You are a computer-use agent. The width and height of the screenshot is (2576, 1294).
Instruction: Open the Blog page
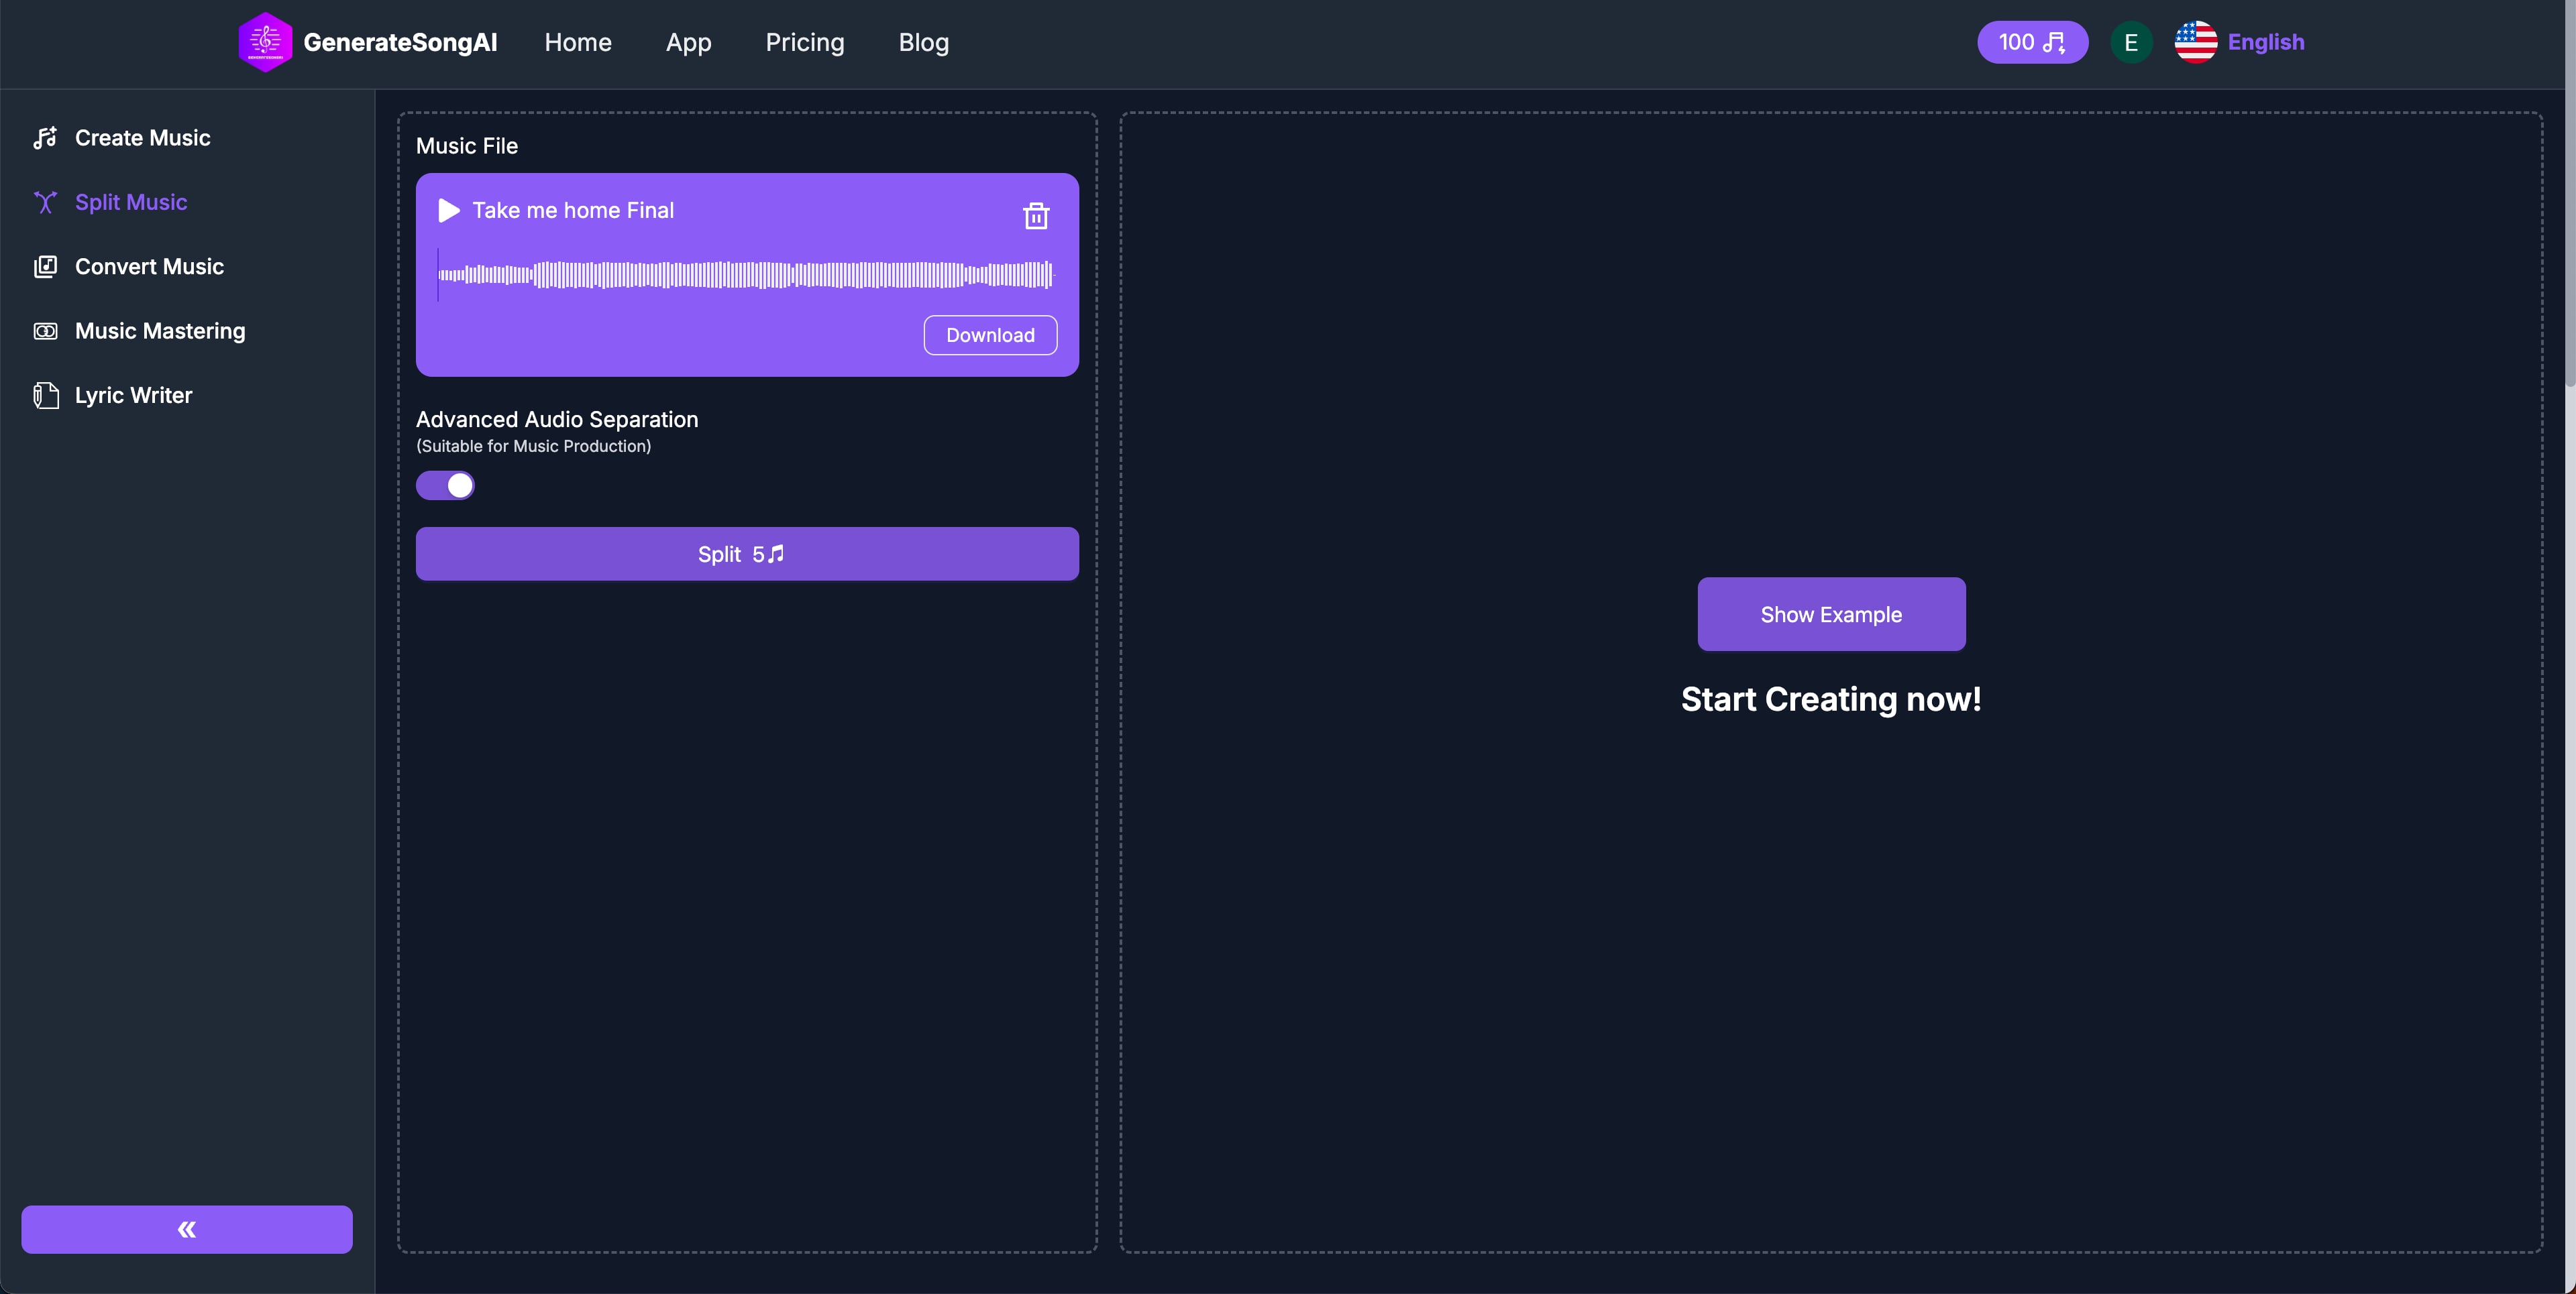coord(924,42)
